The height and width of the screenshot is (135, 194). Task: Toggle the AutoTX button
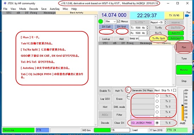point(176,33)
